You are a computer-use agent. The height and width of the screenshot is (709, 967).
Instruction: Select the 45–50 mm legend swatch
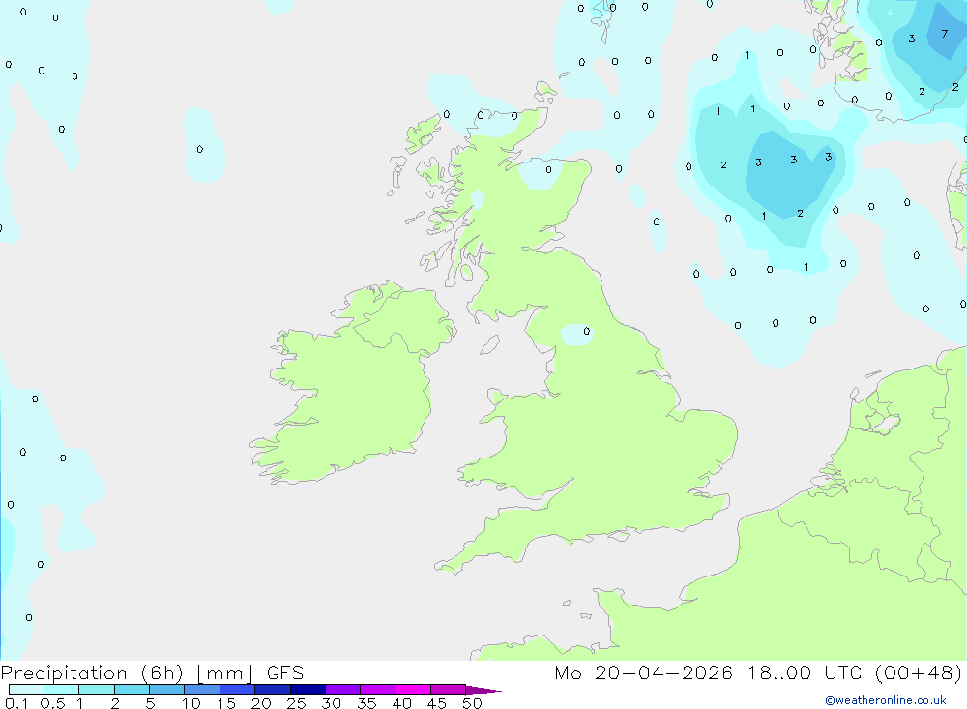pos(448,690)
